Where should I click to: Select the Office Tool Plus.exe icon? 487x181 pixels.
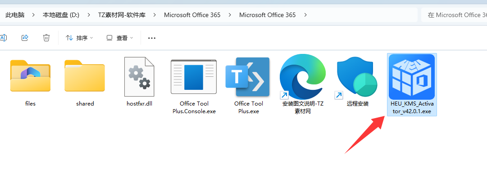pyautogui.click(x=248, y=77)
